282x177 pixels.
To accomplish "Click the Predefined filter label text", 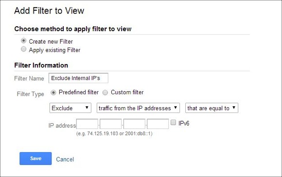I will pyautogui.click(x=79, y=92).
